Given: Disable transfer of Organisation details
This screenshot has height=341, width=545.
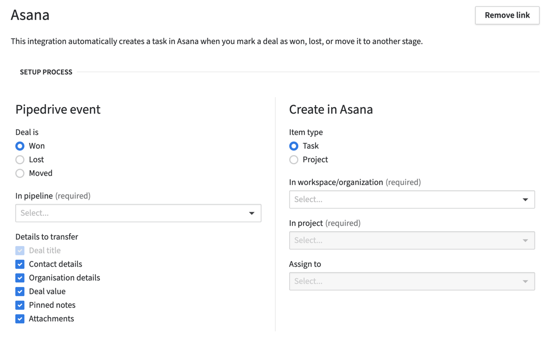Looking at the screenshot, I should pos(19,277).
